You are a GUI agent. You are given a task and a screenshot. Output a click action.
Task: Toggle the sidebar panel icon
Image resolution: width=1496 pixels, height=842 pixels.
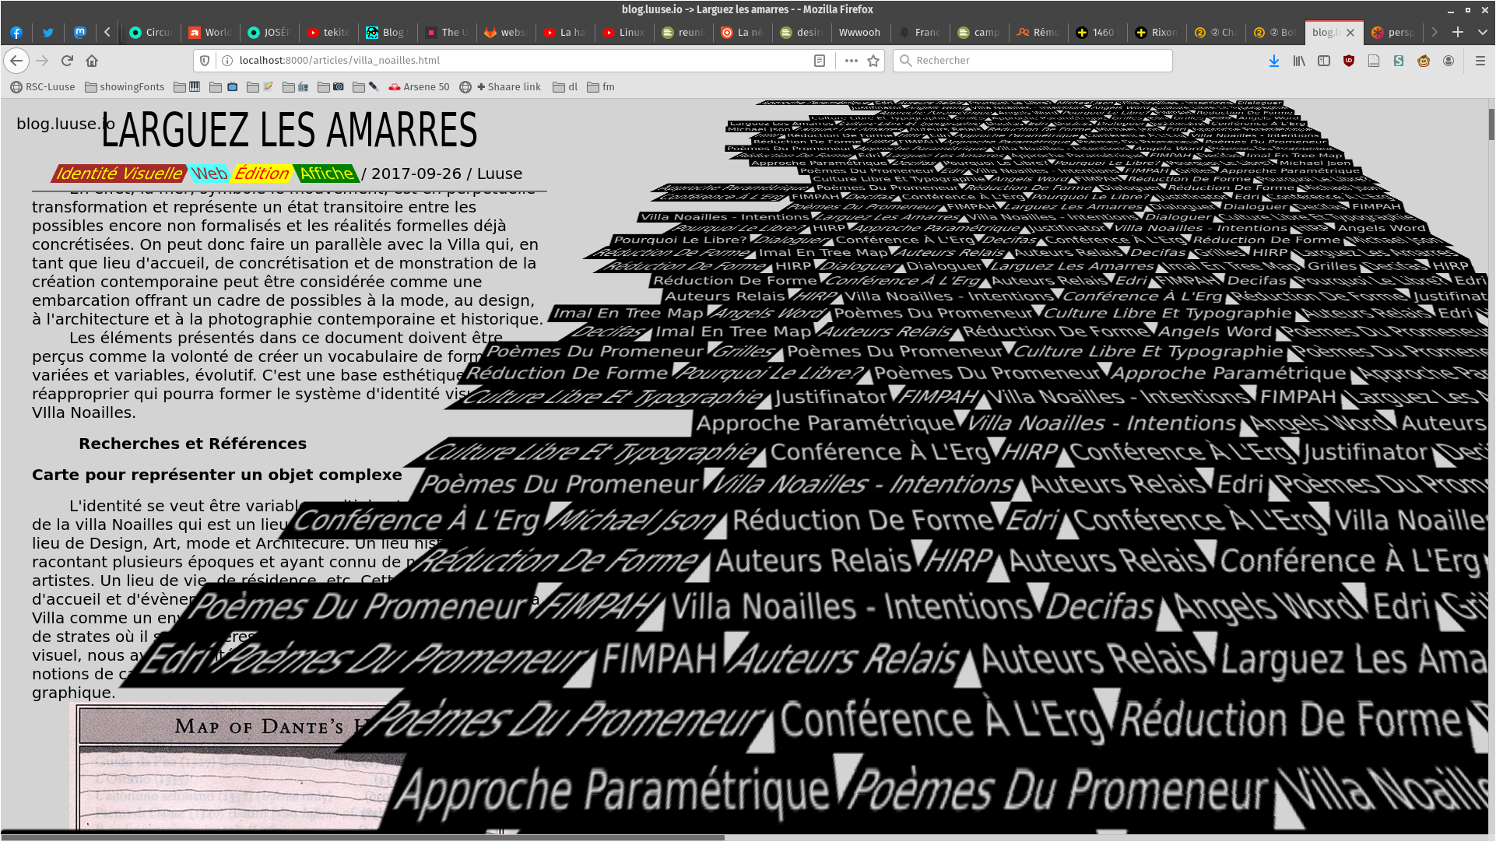(1324, 61)
